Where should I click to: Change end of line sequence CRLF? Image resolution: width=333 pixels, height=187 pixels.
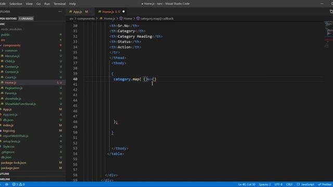click(x=289, y=184)
